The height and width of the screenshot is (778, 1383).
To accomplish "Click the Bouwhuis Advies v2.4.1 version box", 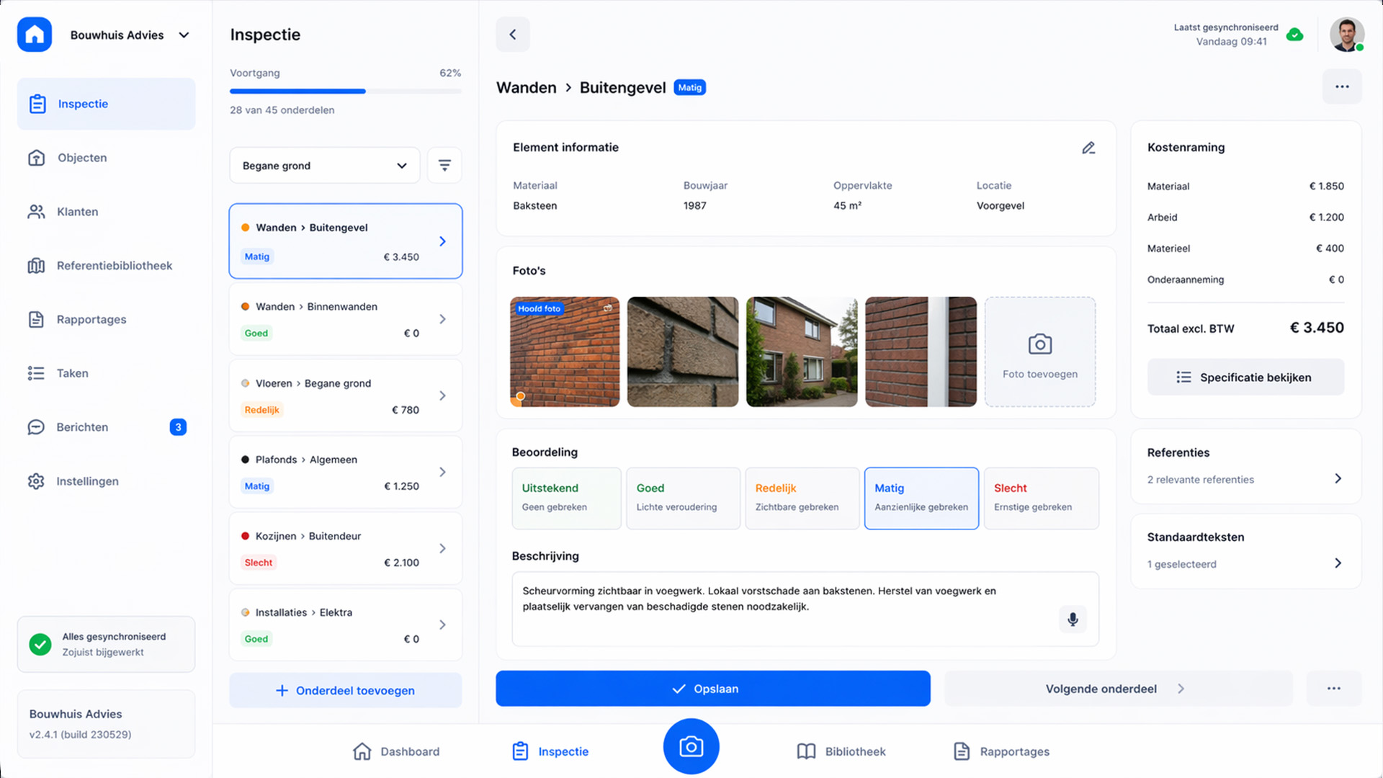I will pyautogui.click(x=106, y=724).
